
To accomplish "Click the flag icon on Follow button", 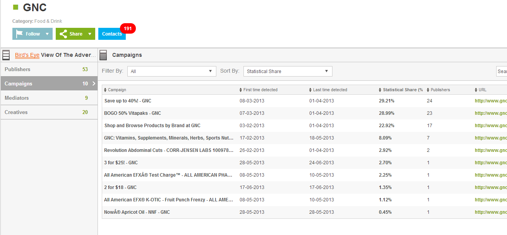I will pyautogui.click(x=19, y=34).
